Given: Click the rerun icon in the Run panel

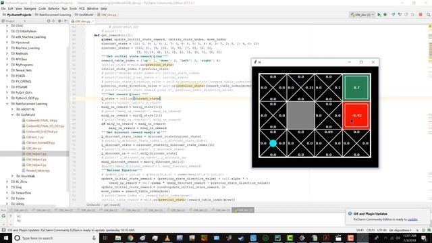Looking at the screenshot, I should (3, 216).
